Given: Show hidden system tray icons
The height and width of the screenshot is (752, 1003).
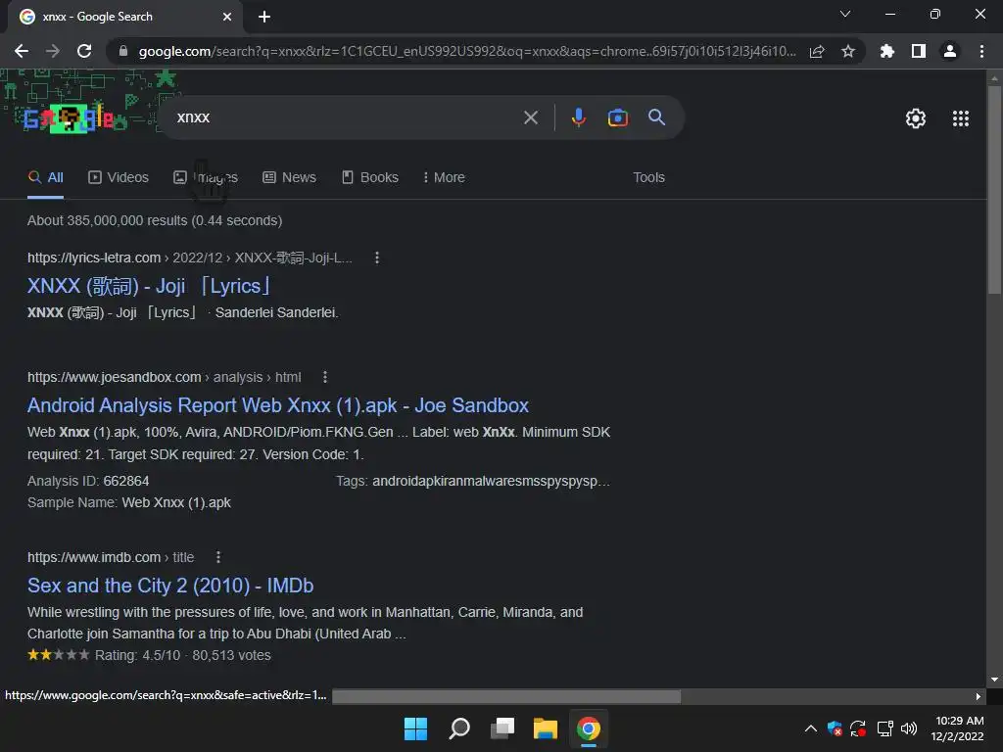Looking at the screenshot, I should 810,728.
